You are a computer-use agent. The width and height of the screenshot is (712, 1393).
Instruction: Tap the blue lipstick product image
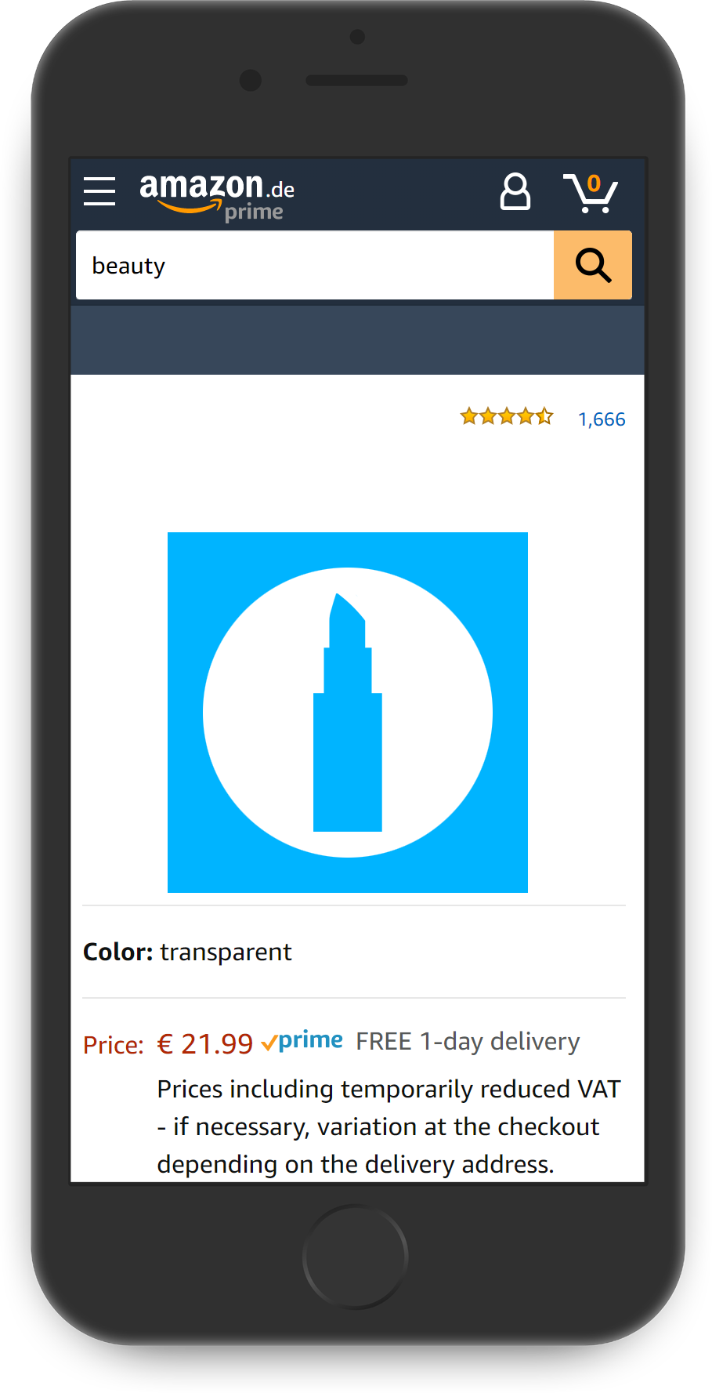pos(348,713)
